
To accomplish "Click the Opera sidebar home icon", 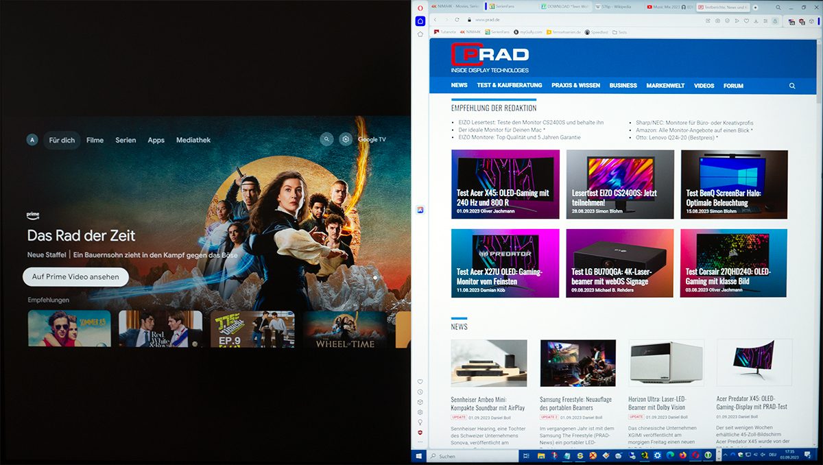I will [x=420, y=21].
